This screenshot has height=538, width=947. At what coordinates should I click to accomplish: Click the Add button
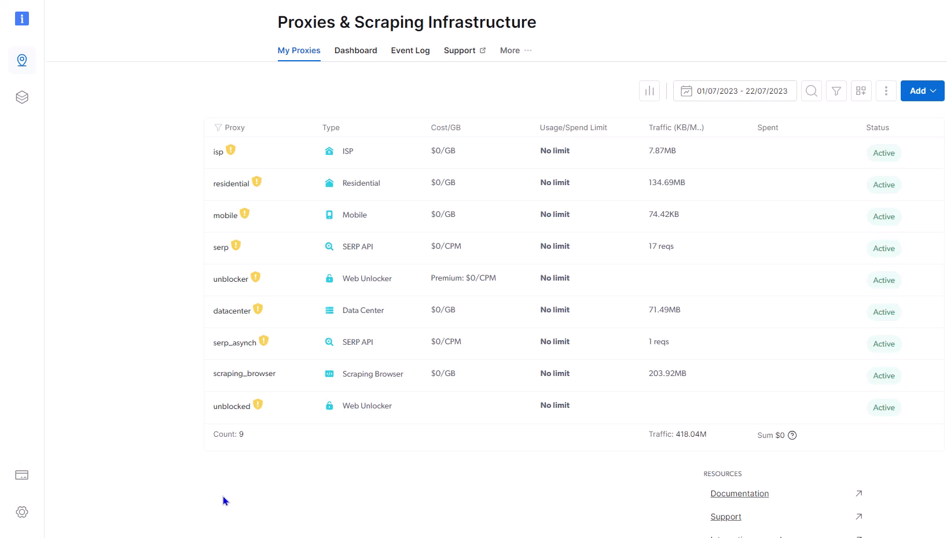click(x=917, y=91)
